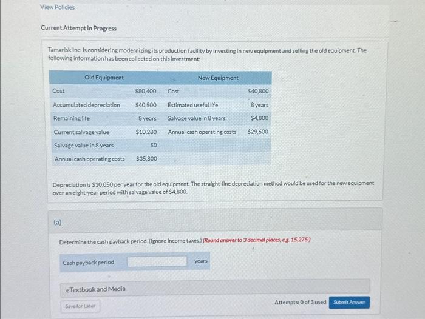The height and width of the screenshot is (319, 425).
Task: Select the new equipment cost value $40,800
Action: click(258, 91)
